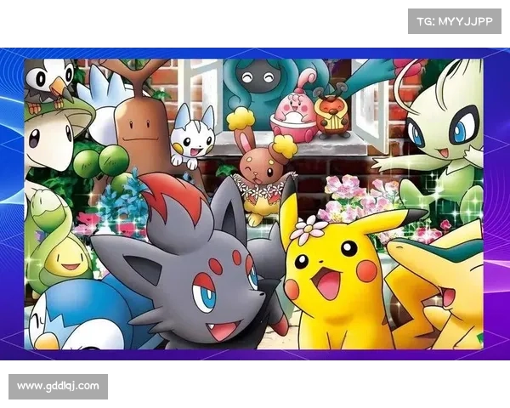Open the www.gddlqj.com website link
The height and width of the screenshot is (408, 510).
coord(58,387)
